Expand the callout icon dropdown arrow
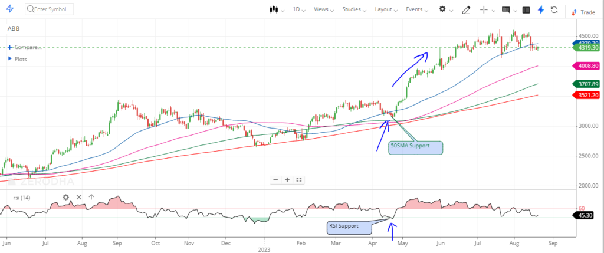 pyautogui.click(x=515, y=11)
